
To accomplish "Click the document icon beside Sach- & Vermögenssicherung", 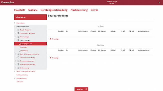I will [18, 54].
